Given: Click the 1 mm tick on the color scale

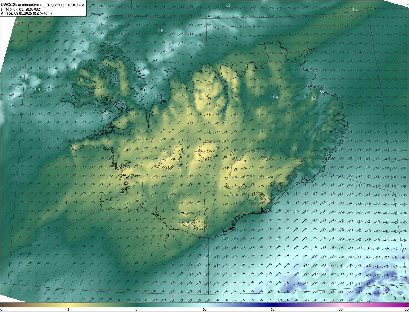Looking at the screenshot, I should click(x=68, y=310).
